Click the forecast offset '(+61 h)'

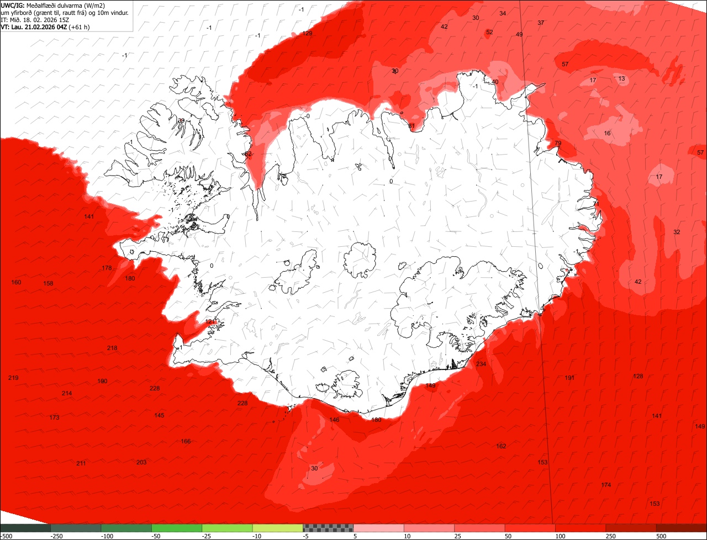click(79, 27)
